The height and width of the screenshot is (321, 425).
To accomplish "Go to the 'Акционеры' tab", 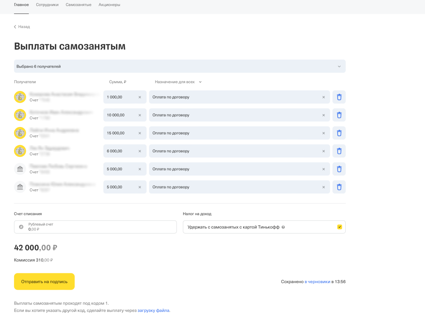I will [x=109, y=5].
